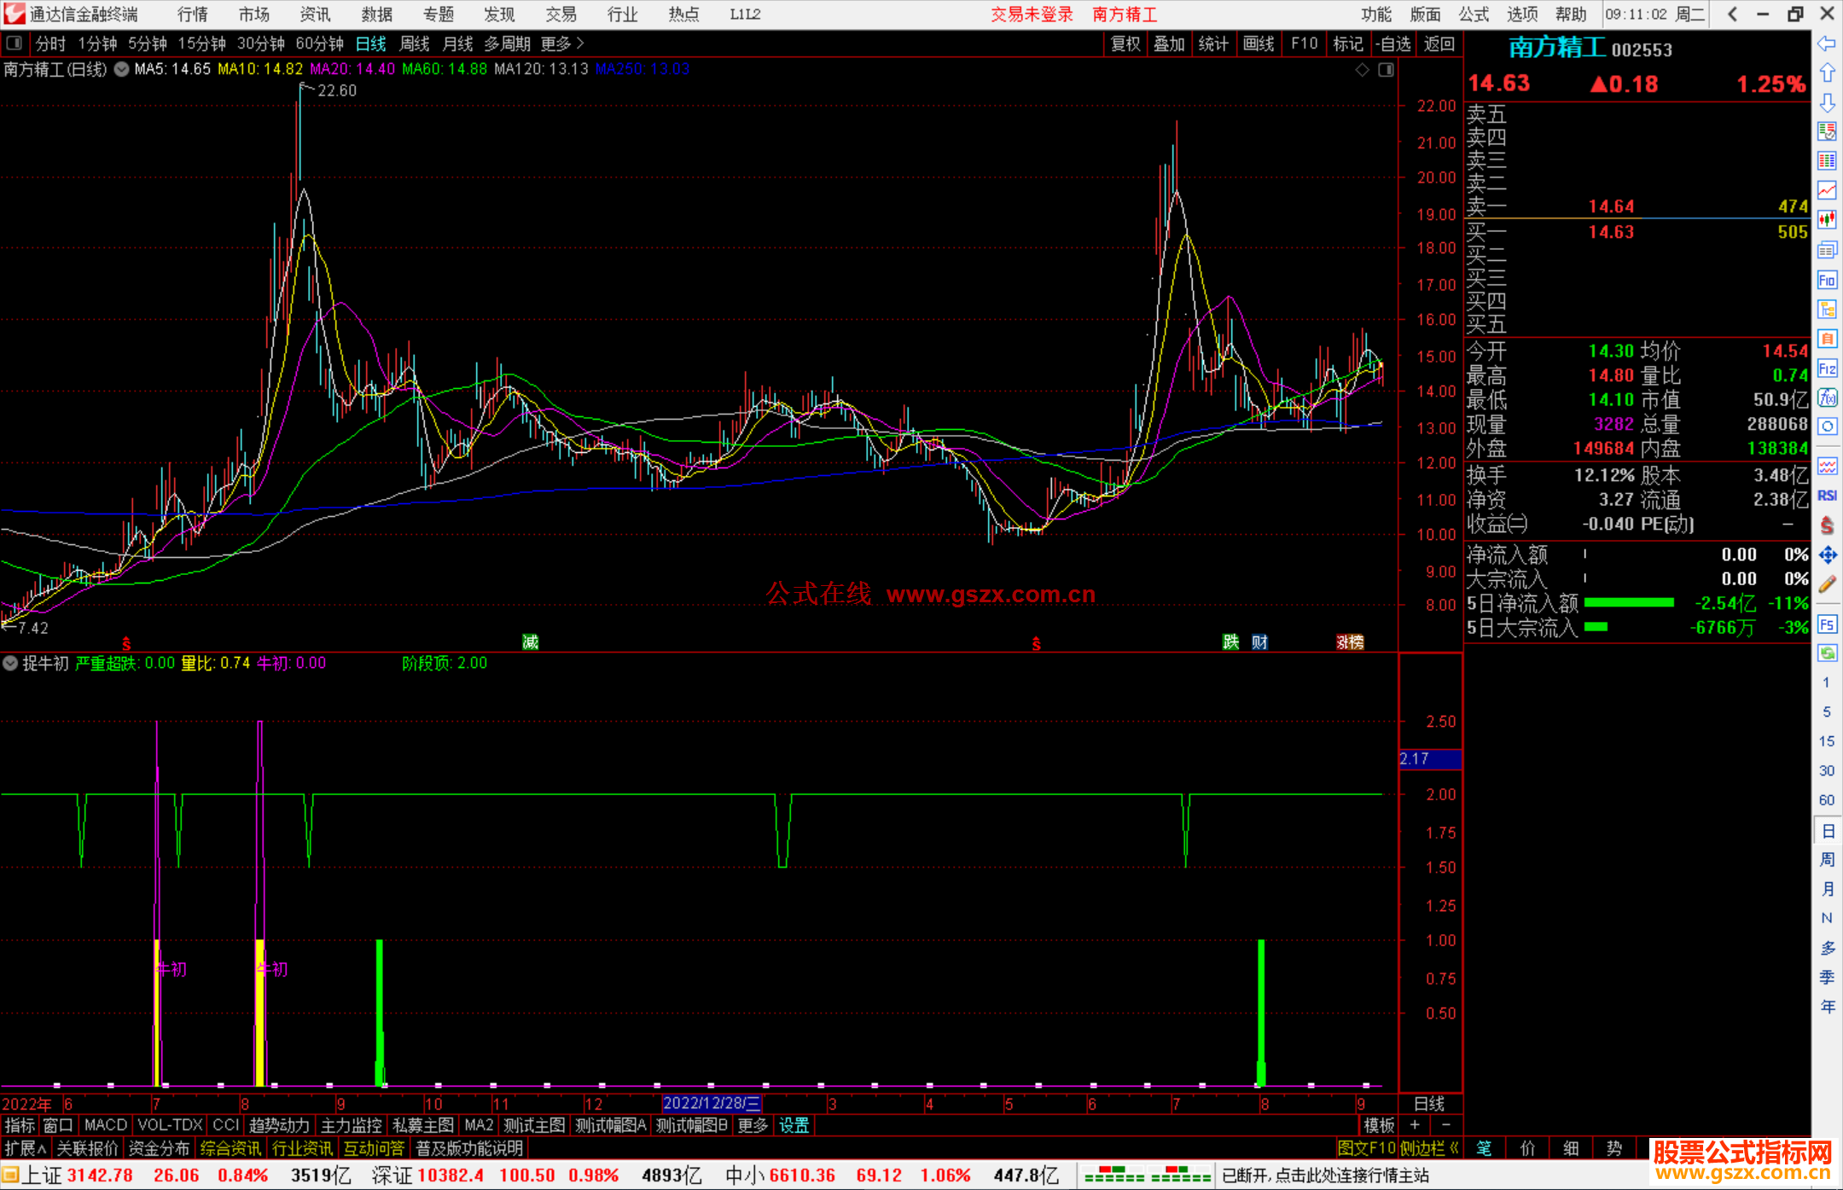1843x1190 pixels.
Task: Toggle the left panel button beside 分时
Action: click(x=15, y=43)
